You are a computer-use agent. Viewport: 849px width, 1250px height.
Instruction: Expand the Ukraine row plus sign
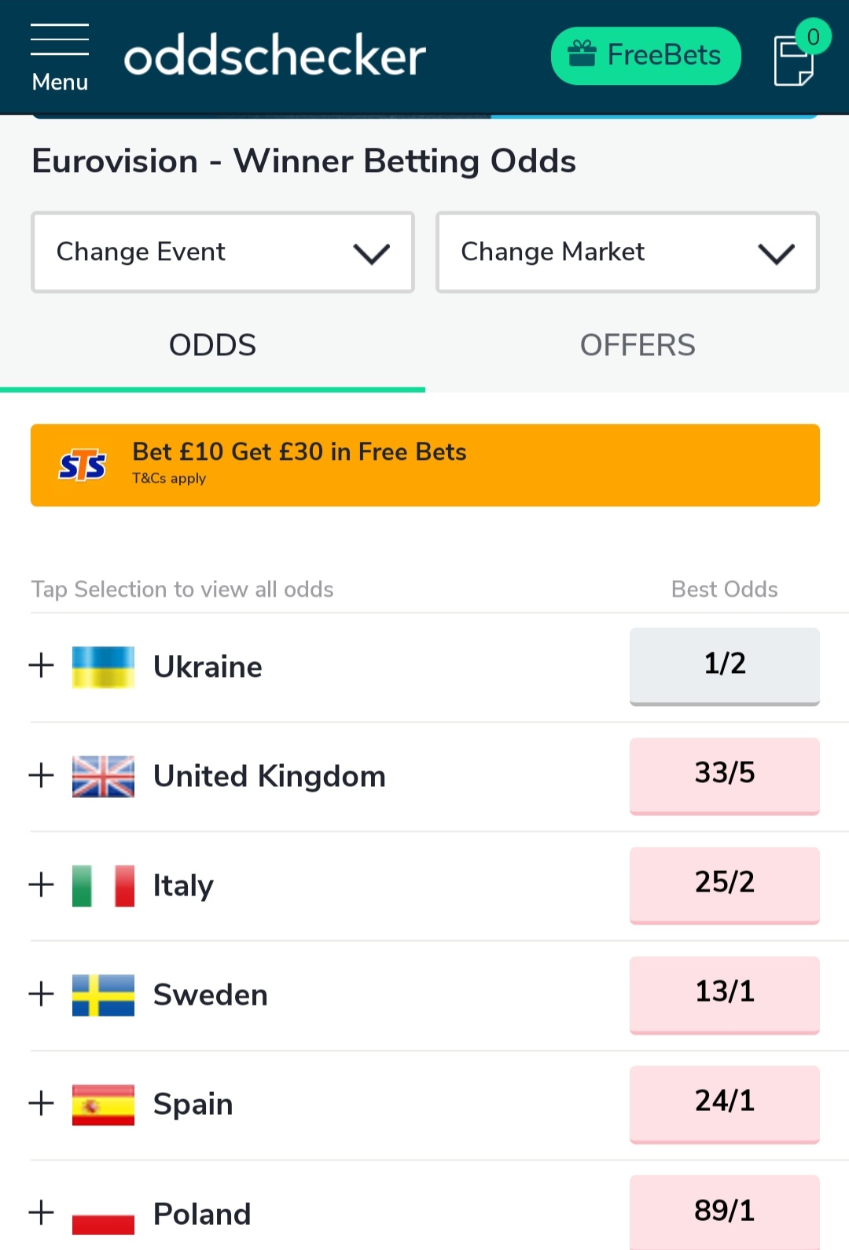(42, 666)
